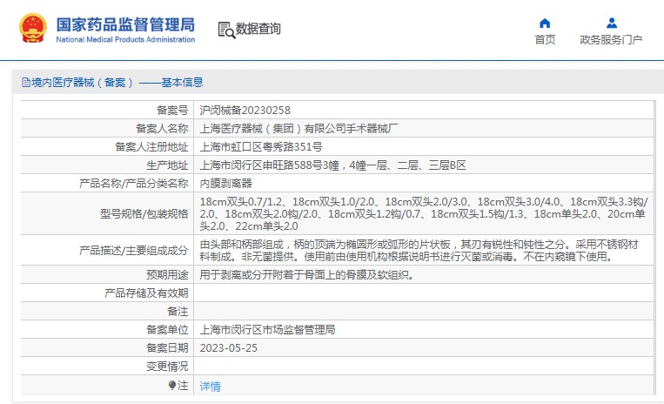Open the 详情 details link
Screen dimensions: 664x404
[x=210, y=387]
